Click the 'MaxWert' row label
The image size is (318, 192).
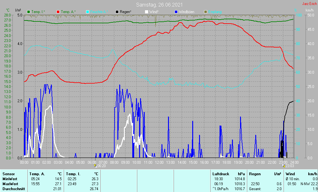tap(10, 184)
